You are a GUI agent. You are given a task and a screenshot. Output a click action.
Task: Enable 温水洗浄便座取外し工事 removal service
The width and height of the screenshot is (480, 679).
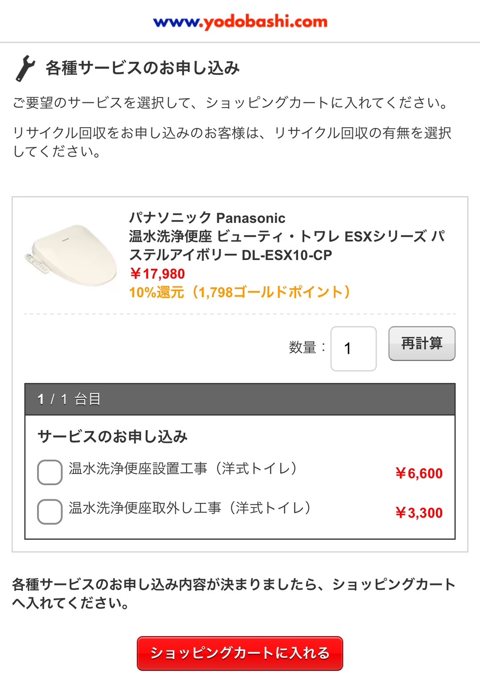[49, 512]
